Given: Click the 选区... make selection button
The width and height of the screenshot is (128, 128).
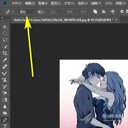Looking at the screenshot, I should [55, 12].
